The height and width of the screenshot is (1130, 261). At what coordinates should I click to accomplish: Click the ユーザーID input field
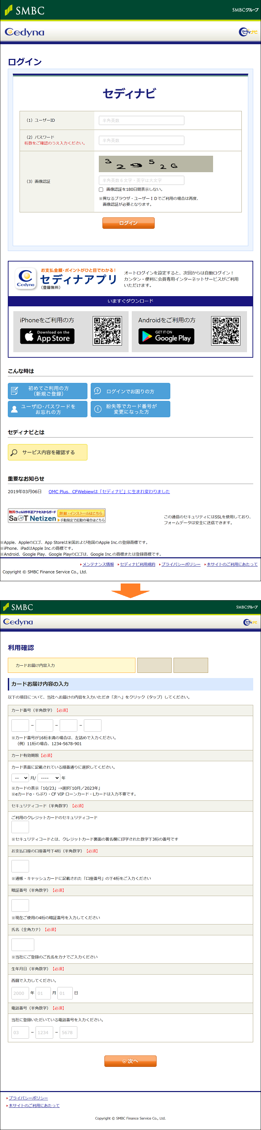(x=141, y=120)
